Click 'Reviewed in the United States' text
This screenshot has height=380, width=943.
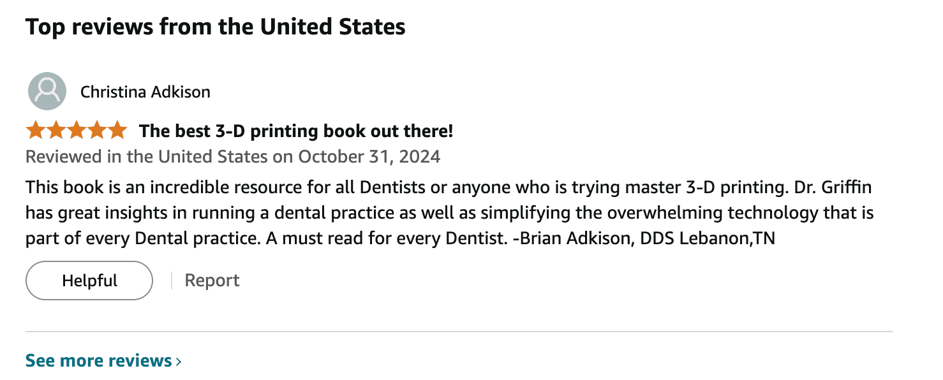[x=146, y=156]
